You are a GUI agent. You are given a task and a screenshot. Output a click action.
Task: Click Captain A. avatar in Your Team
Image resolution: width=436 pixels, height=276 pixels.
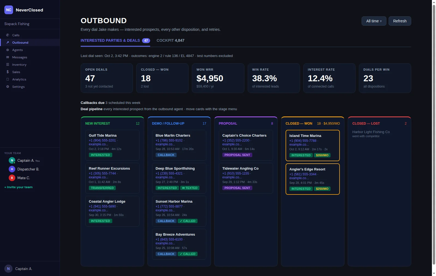[12, 160]
